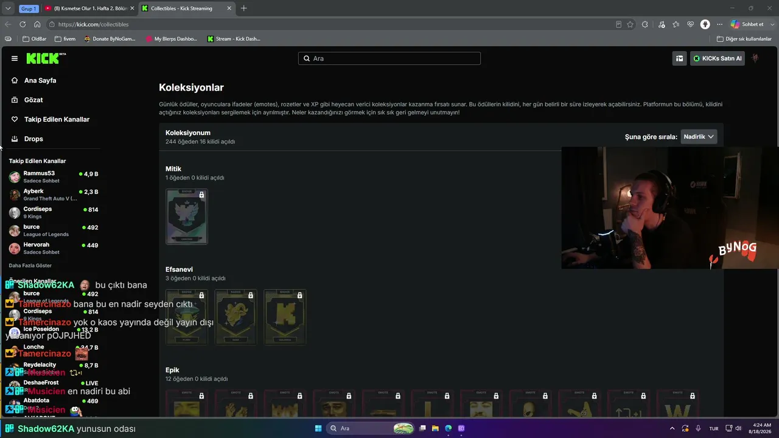Show hidden system tray icons
Viewport: 779px width, 438px height.
coord(672,428)
